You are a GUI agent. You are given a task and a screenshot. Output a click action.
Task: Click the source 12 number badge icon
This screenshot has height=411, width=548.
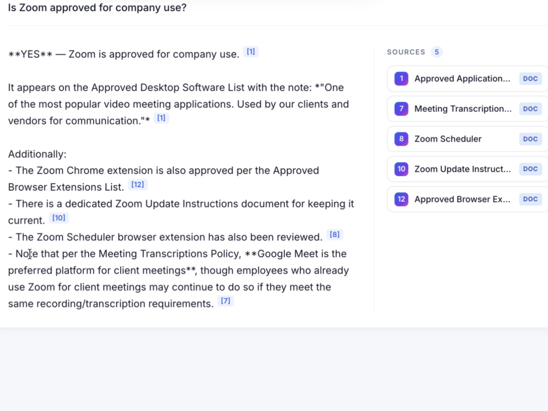tap(401, 199)
